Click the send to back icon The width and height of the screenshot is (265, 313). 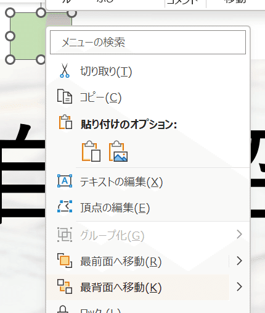(65, 286)
